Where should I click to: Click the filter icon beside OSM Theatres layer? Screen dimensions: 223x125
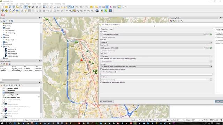click(39, 97)
